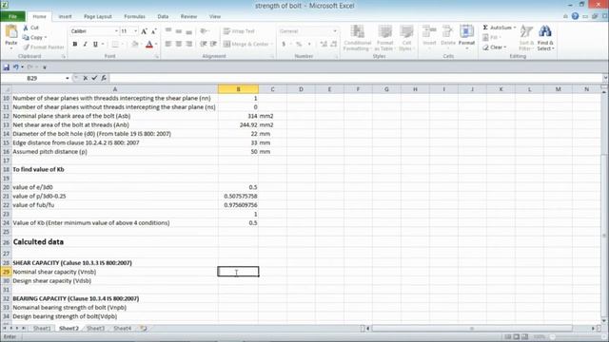The height and width of the screenshot is (342, 609).
Task: Toggle Bold formatting
Action: coord(74,45)
